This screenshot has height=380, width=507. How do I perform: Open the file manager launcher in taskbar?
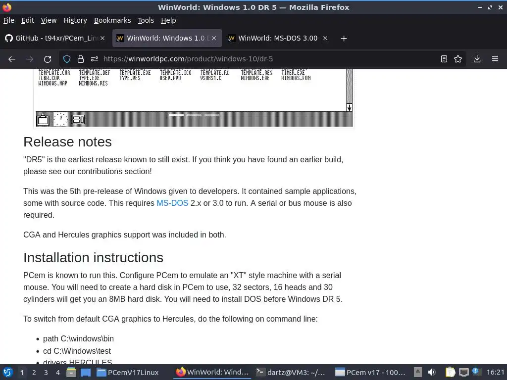71,373
